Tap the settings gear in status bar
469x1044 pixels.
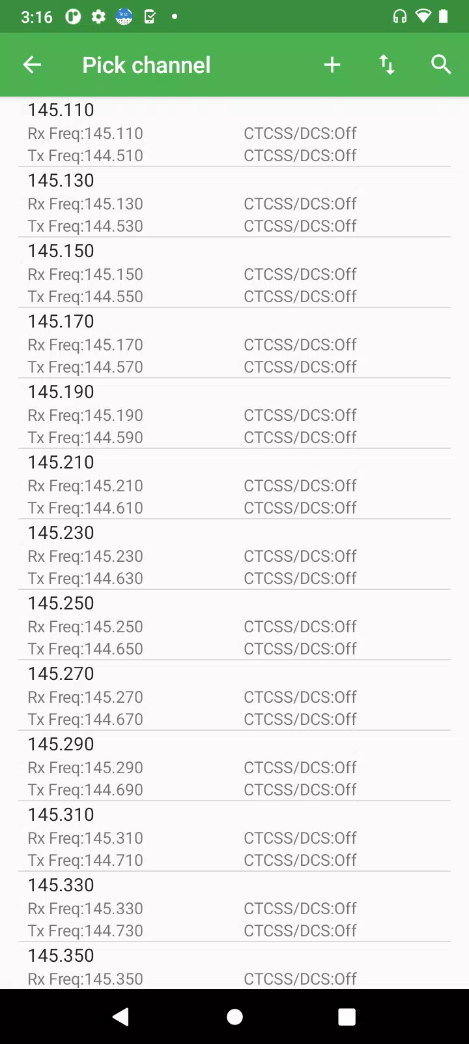pyautogui.click(x=98, y=17)
